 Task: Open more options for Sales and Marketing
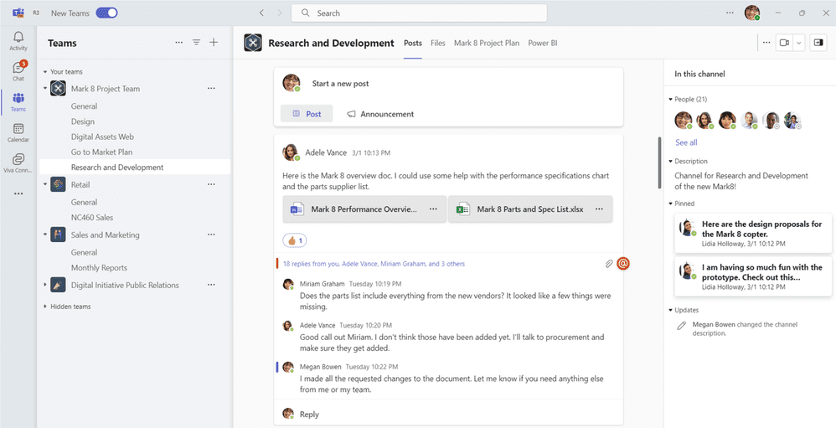coord(211,235)
